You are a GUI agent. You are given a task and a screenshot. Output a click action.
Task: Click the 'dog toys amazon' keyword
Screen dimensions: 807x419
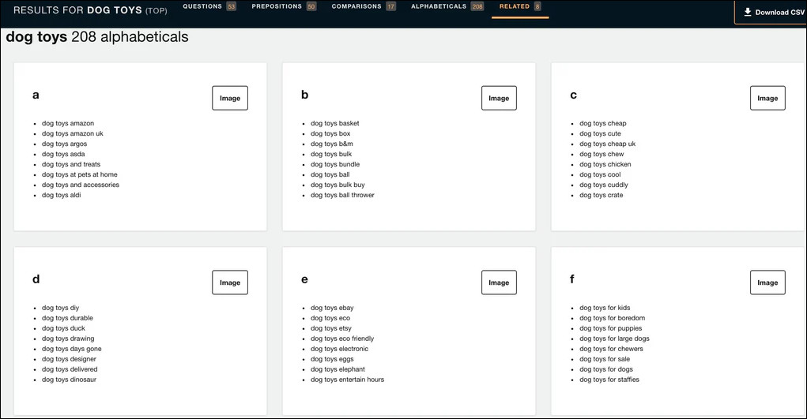(x=68, y=123)
